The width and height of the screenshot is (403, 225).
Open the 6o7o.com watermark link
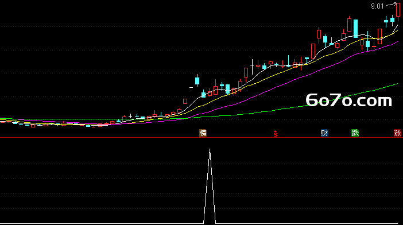pos(349,100)
